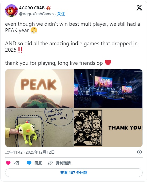Open the tweet info circle icon

139,152
